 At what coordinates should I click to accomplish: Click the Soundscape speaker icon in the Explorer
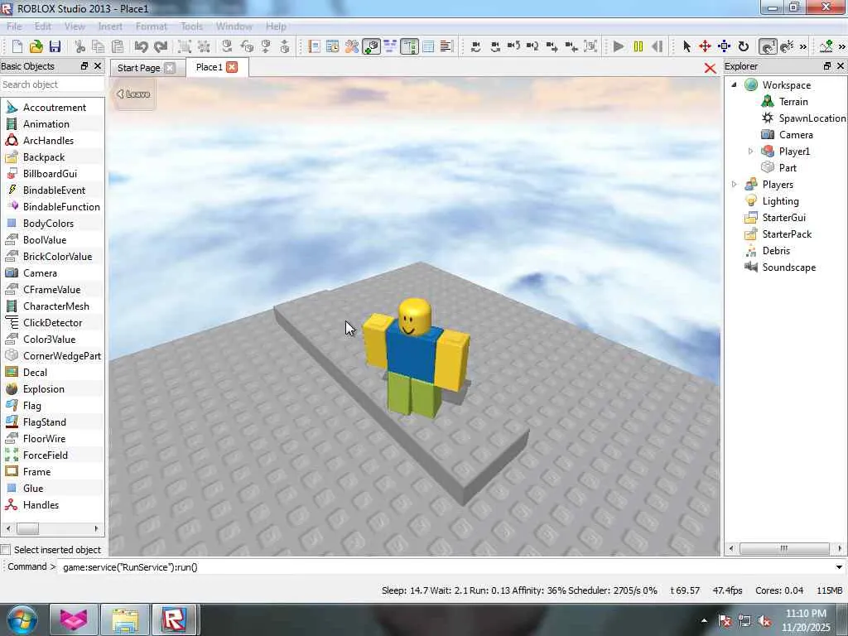point(750,267)
